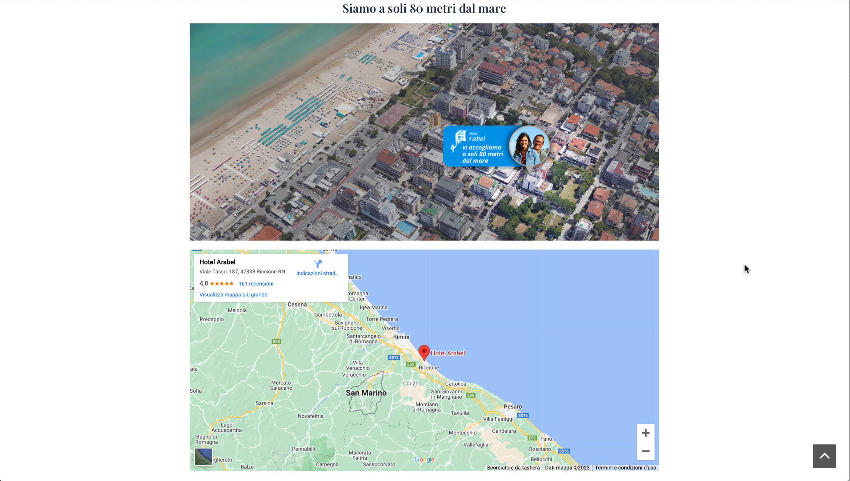The image size is (850, 481).
Task: Click the SS72 road badge
Action: [394, 357]
